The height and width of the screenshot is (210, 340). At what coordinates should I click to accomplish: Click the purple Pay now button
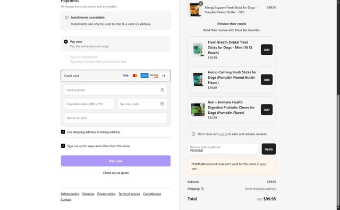click(x=116, y=161)
